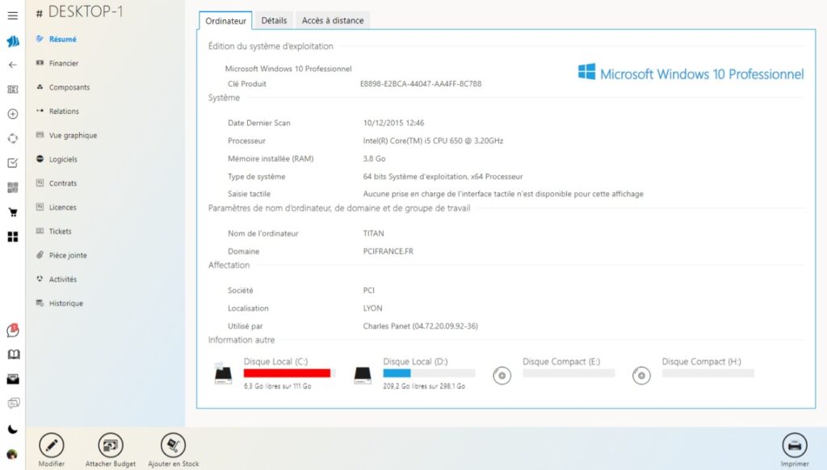Open the hamburger menu in the sidebar
The image size is (827, 470).
[x=12, y=15]
